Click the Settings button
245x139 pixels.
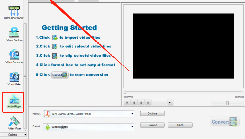(x=152, y=113)
